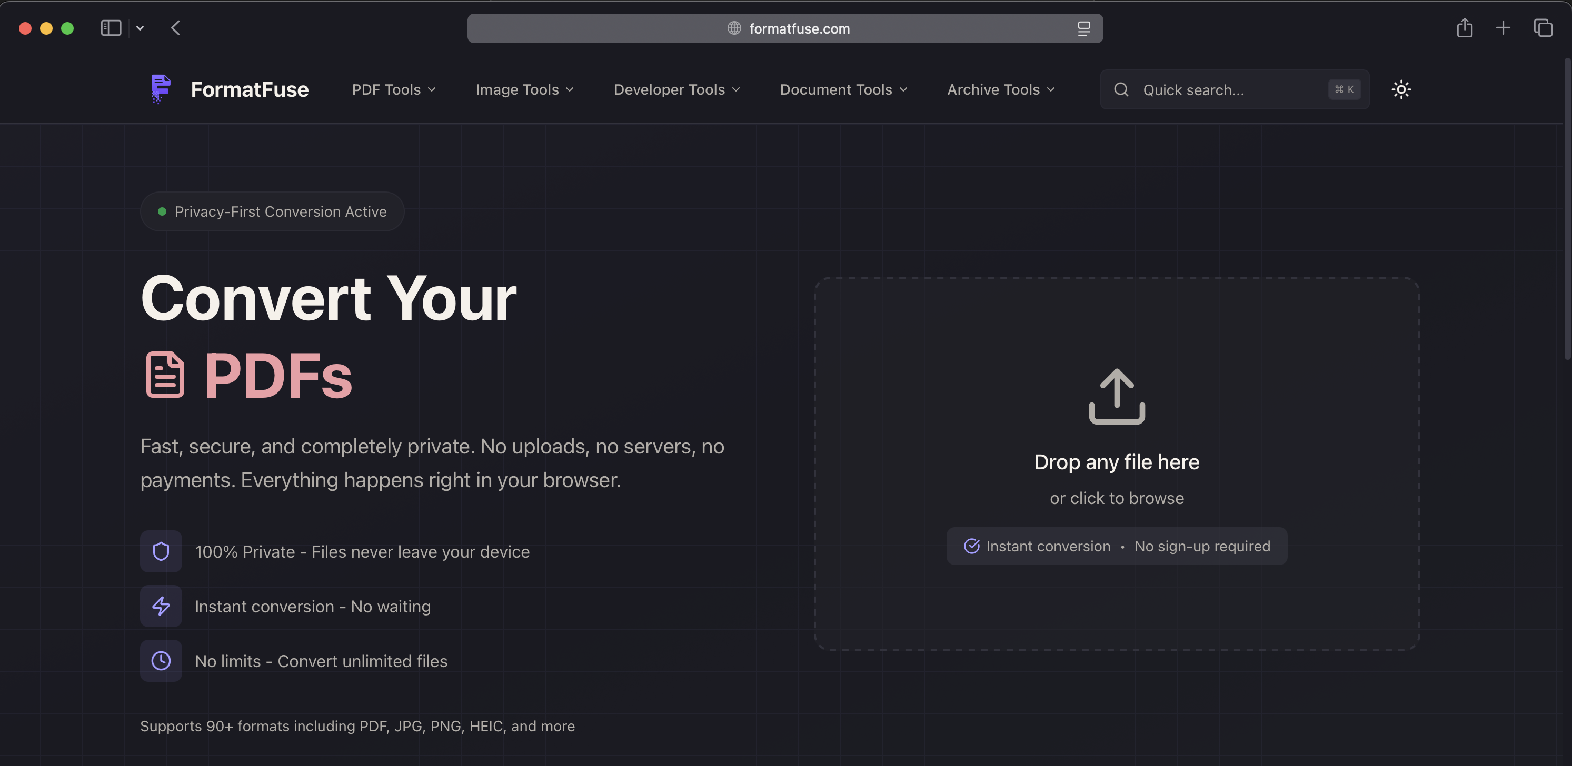This screenshot has height=766, width=1572.
Task: Open the PDF Tools menu
Action: pos(394,89)
